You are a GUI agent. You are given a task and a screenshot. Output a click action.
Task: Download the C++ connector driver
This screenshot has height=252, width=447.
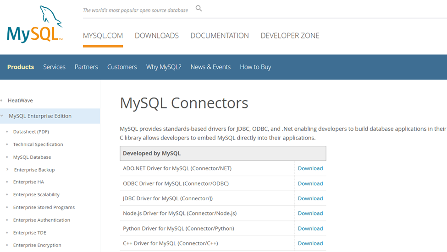(x=310, y=243)
